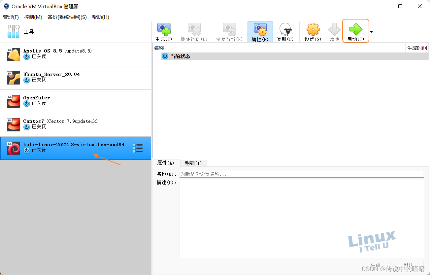The image size is (430, 275).
Task: Select the Centos7 VM icon
Action: (x=14, y=125)
